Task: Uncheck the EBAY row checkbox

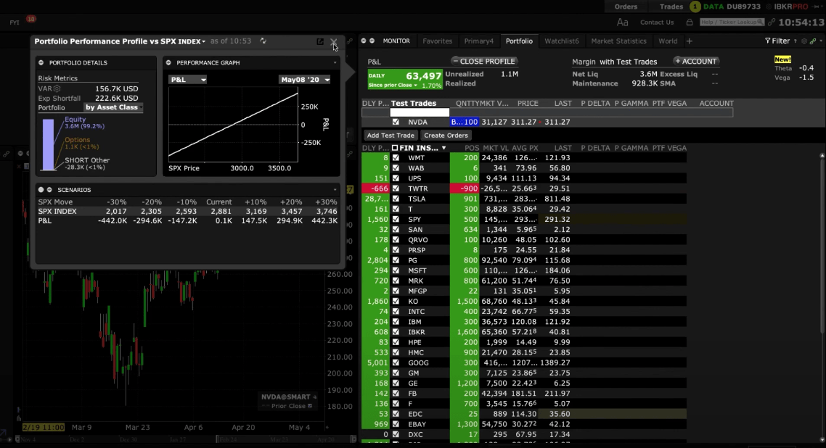Action: coord(396,424)
